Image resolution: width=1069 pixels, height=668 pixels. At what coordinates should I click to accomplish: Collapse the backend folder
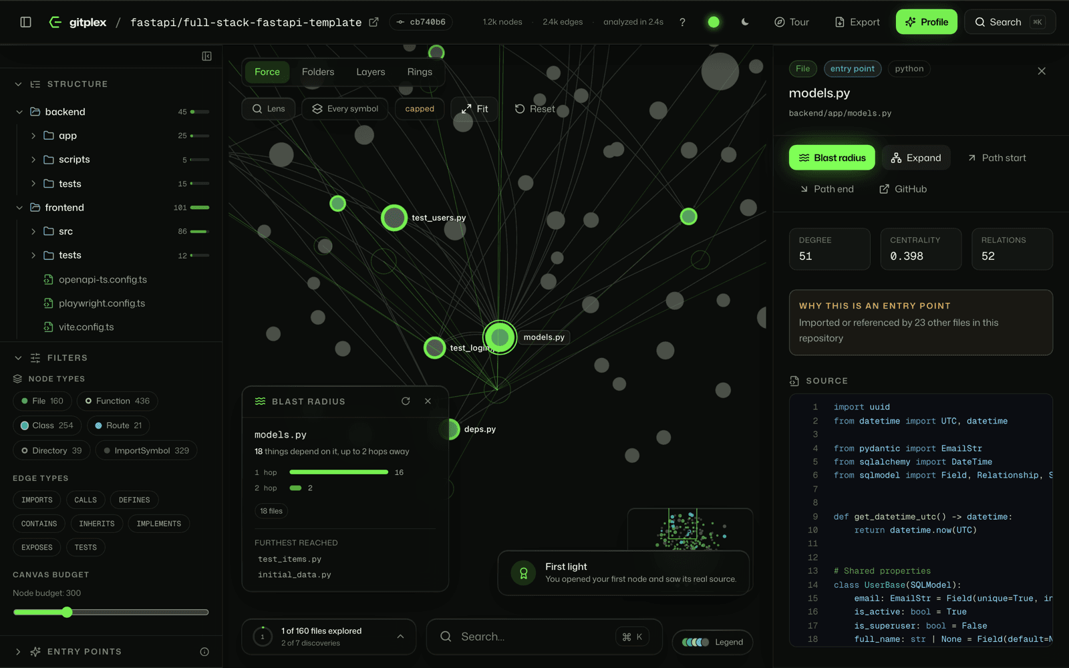[x=19, y=112]
